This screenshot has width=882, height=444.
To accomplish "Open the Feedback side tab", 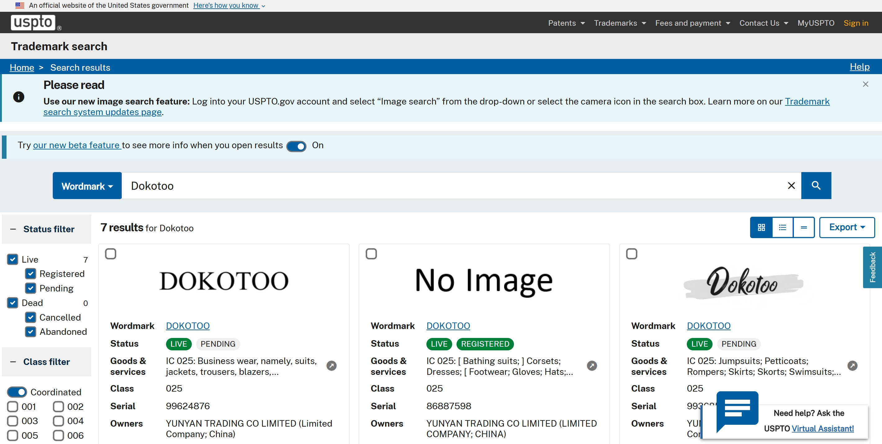I will click(x=872, y=267).
